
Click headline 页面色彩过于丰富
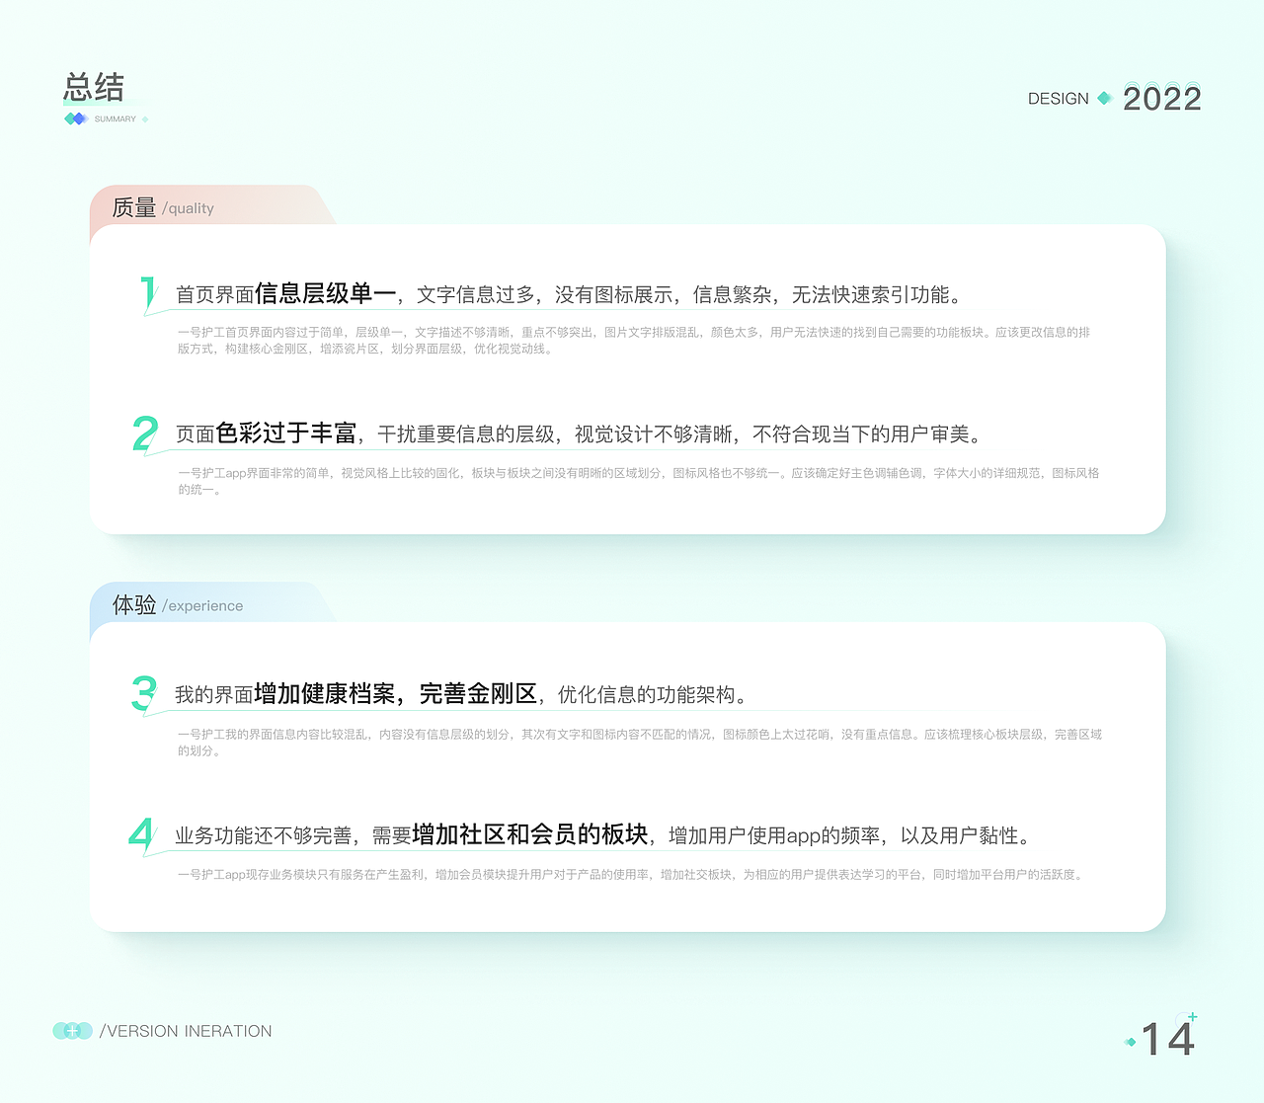pyautogui.click(x=266, y=433)
